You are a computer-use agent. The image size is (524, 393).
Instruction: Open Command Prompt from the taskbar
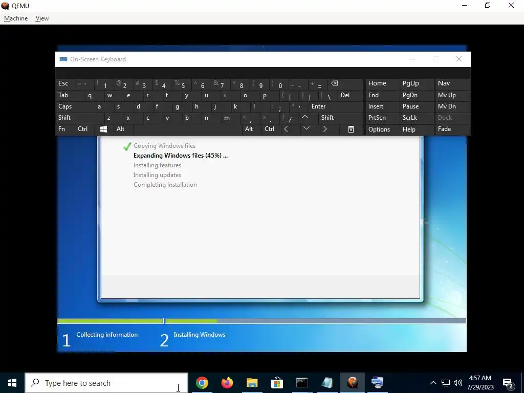[302, 383]
